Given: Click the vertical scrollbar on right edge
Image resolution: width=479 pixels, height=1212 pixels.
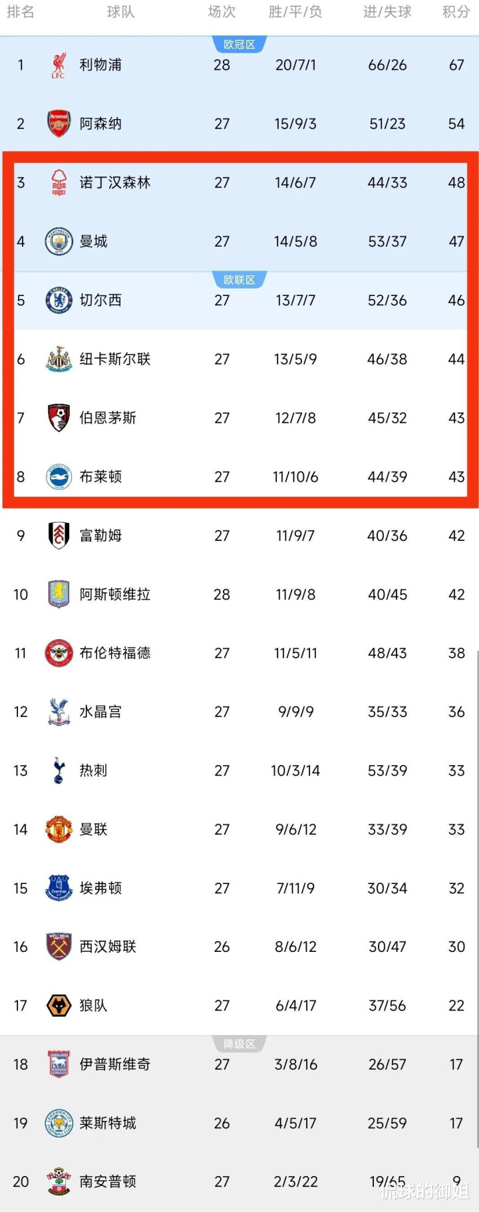Looking at the screenshot, I should point(477,898).
